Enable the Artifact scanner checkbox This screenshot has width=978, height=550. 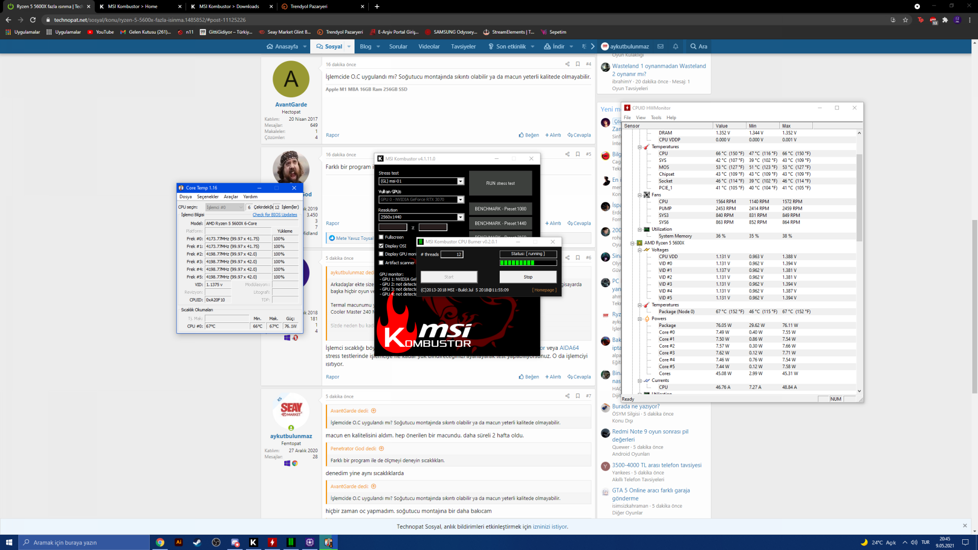click(381, 263)
